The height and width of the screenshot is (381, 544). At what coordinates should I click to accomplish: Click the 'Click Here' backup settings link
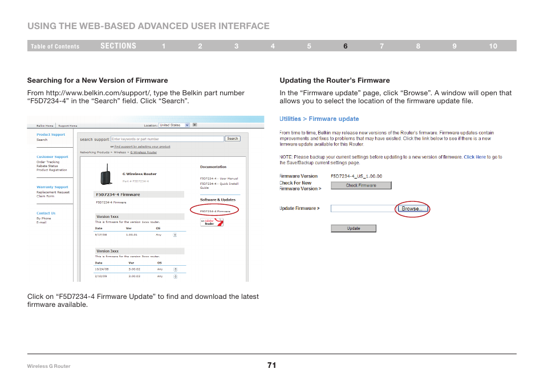474,157
